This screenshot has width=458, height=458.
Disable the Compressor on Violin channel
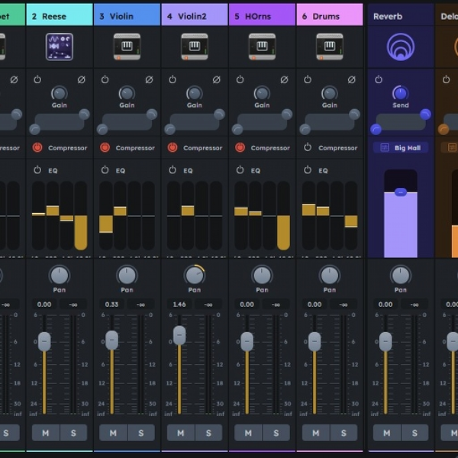pyautogui.click(x=105, y=148)
